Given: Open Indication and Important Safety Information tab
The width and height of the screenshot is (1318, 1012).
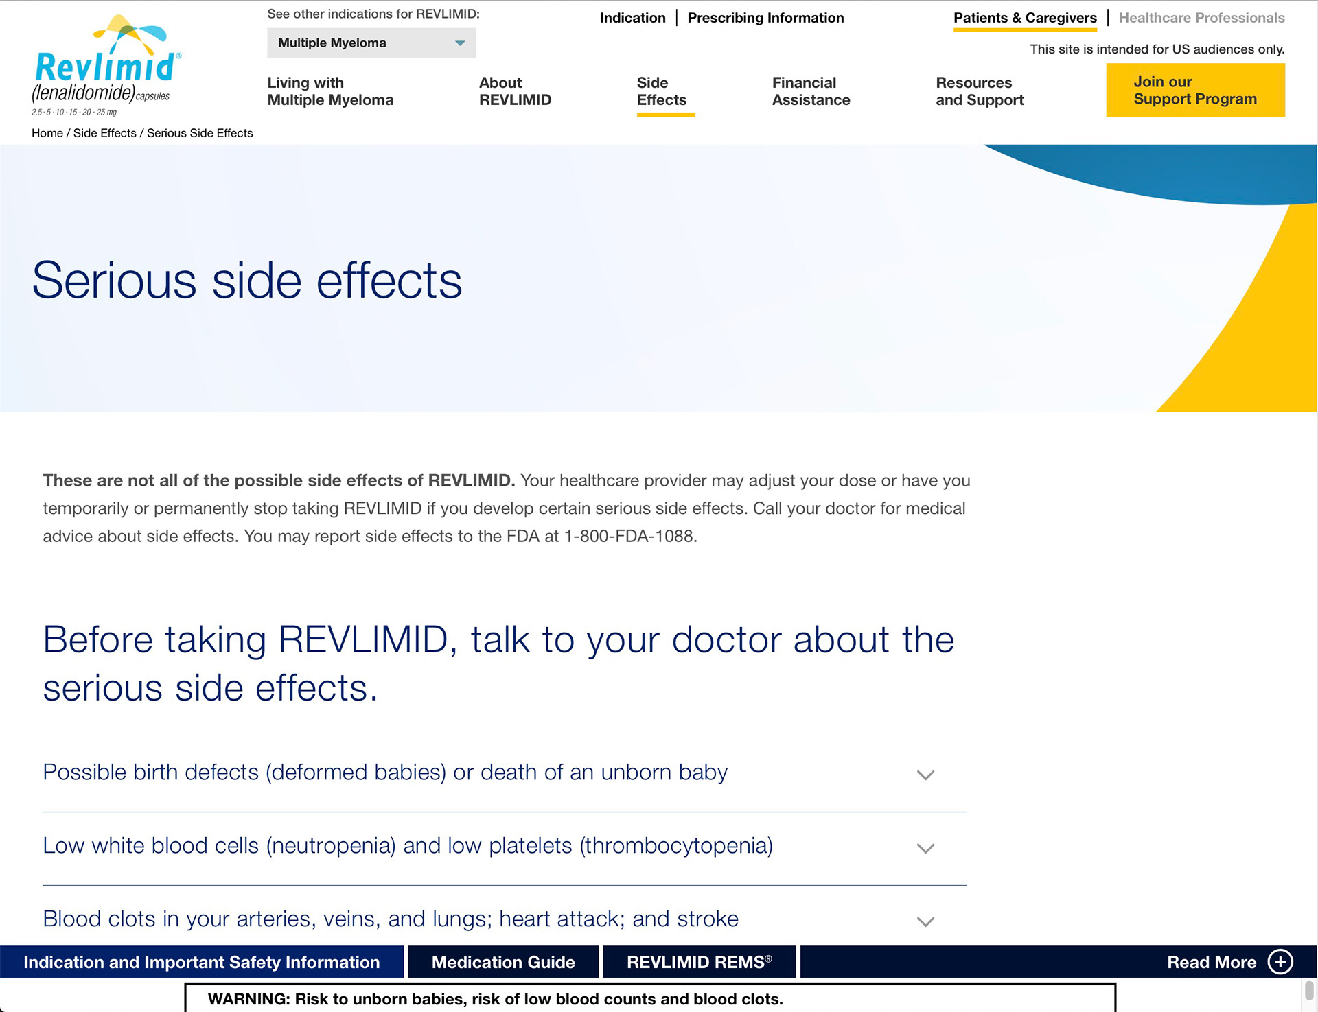Looking at the screenshot, I should [x=202, y=962].
